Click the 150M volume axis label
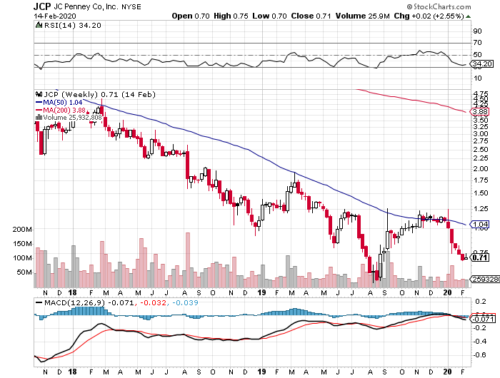Viewport: 500px width, 378px height. tap(22, 244)
